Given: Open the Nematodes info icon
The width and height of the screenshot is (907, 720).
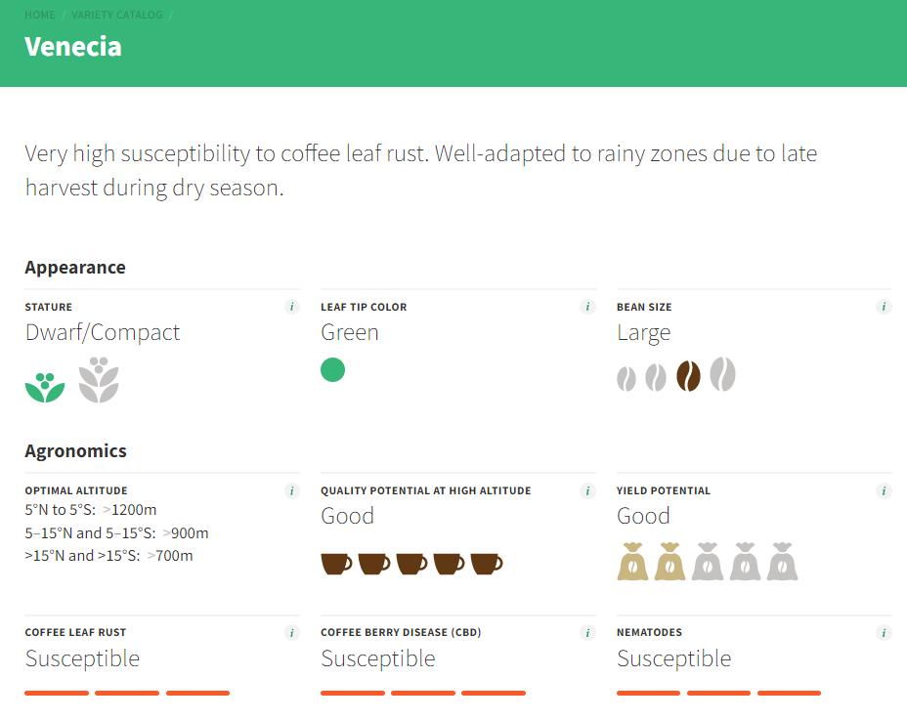Looking at the screenshot, I should [x=885, y=633].
